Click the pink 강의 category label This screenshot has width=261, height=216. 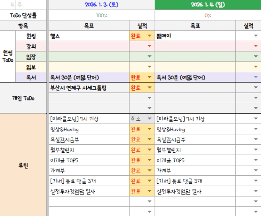click(x=31, y=46)
